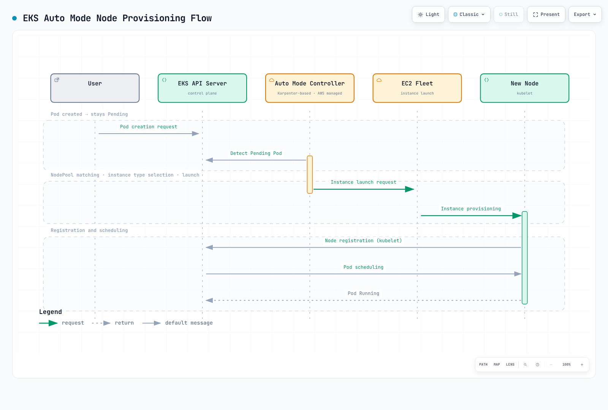Click the green request arrow in legend
Viewport: 608px width, 410px height.
[48, 323]
